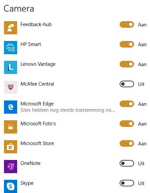This screenshot has width=150, height=193.
Task: Click the Edge sites permission description text
Action: [68, 110]
